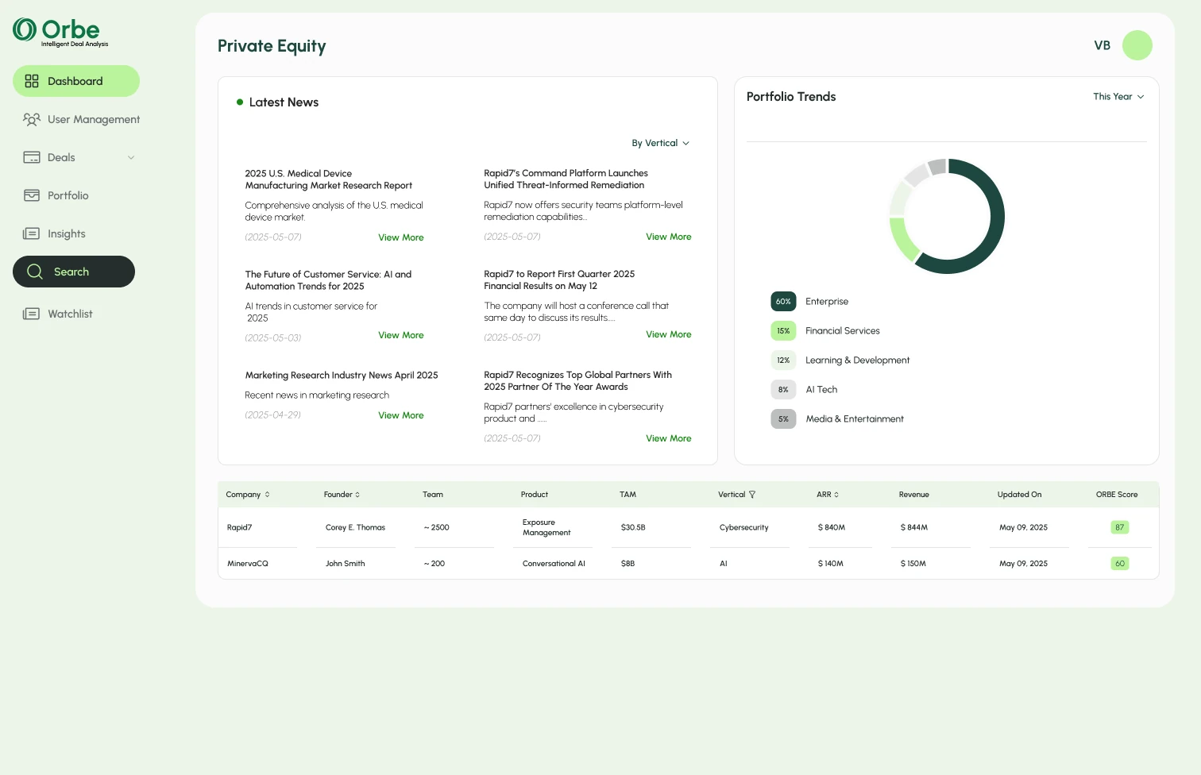Click the $30.5B TAM value
The height and width of the screenshot is (775, 1201).
tap(633, 527)
